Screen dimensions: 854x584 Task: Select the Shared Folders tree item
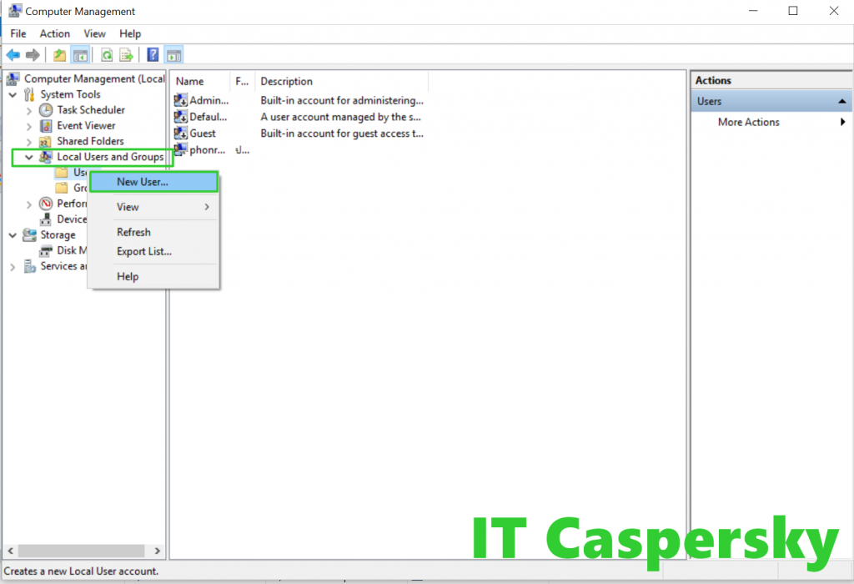(x=90, y=142)
